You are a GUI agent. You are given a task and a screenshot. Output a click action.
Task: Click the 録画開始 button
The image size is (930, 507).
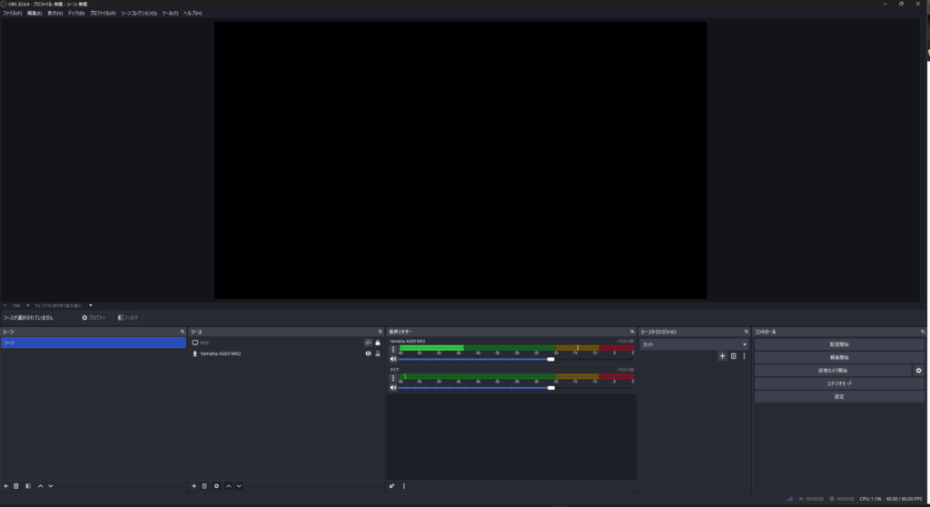pos(838,358)
